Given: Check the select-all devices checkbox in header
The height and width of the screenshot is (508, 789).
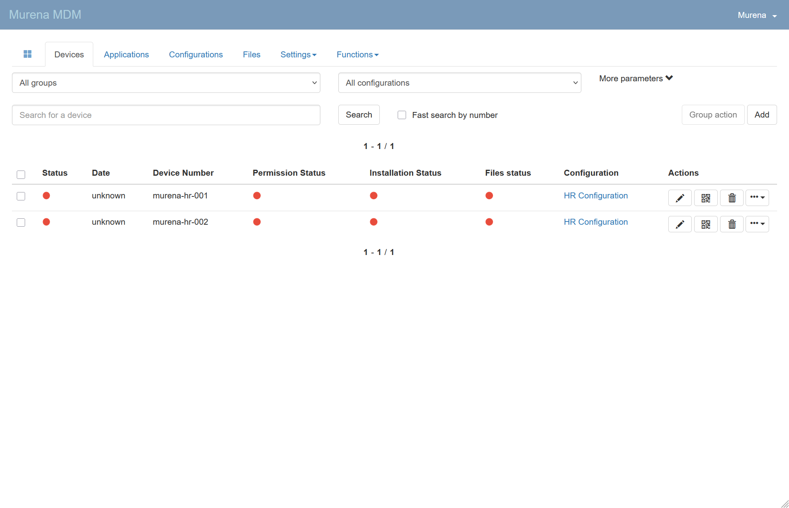Looking at the screenshot, I should point(21,175).
